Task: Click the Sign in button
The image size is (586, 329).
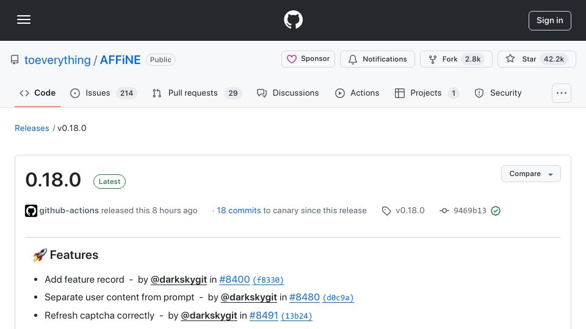Action: click(550, 21)
